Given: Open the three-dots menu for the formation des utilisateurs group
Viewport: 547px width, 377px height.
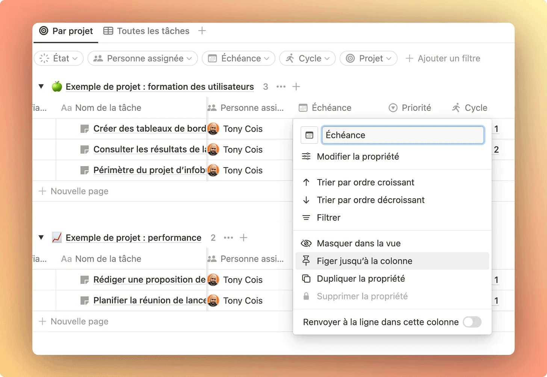Looking at the screenshot, I should (281, 87).
